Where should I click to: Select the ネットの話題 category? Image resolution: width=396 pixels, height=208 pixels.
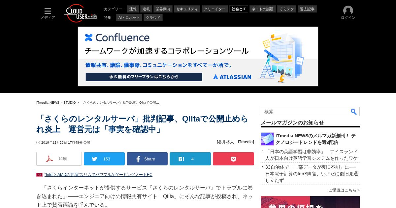[263, 9]
